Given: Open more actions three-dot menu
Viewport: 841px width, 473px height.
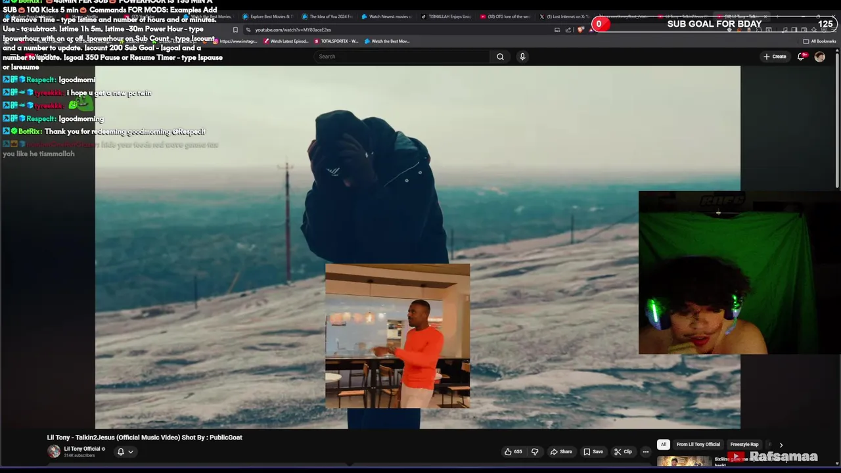Looking at the screenshot, I should click(x=645, y=451).
